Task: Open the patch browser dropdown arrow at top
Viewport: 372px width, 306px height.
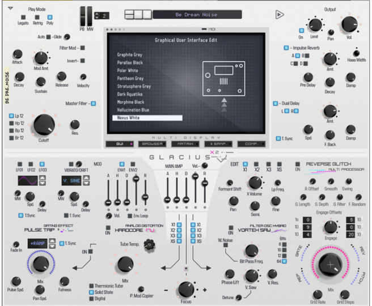Action: (11, 8)
